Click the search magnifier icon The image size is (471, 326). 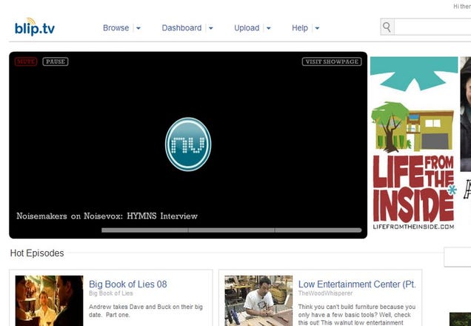pos(387,27)
